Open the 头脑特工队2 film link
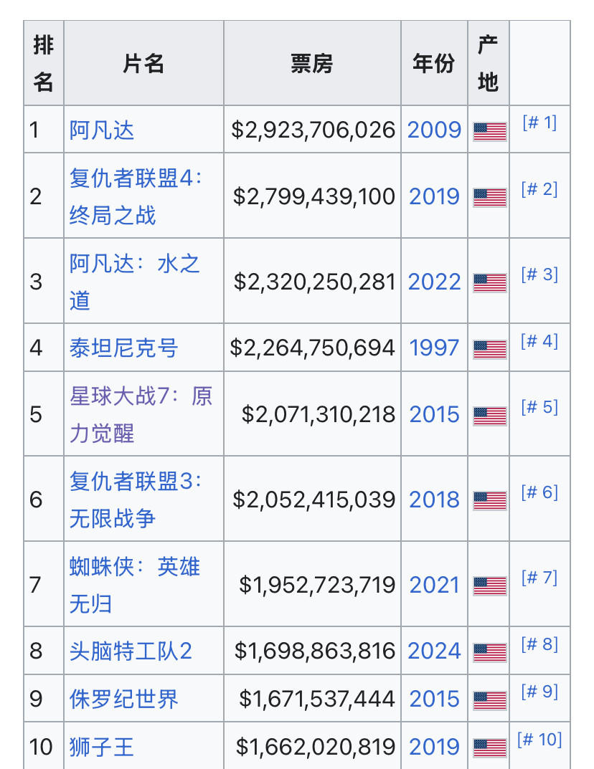Screen dimensions: 594x769 coord(131,651)
